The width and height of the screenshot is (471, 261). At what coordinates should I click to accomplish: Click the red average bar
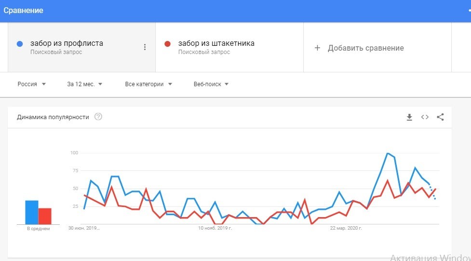(x=45, y=216)
